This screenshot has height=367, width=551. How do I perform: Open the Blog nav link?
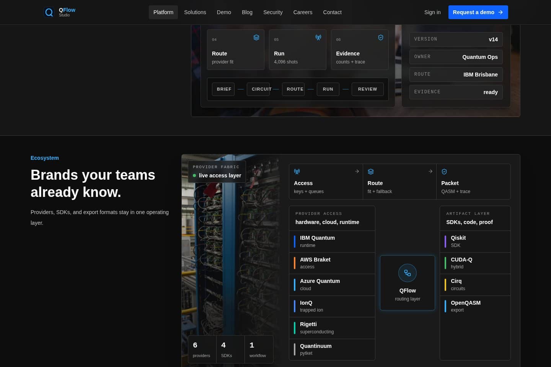pyautogui.click(x=247, y=12)
